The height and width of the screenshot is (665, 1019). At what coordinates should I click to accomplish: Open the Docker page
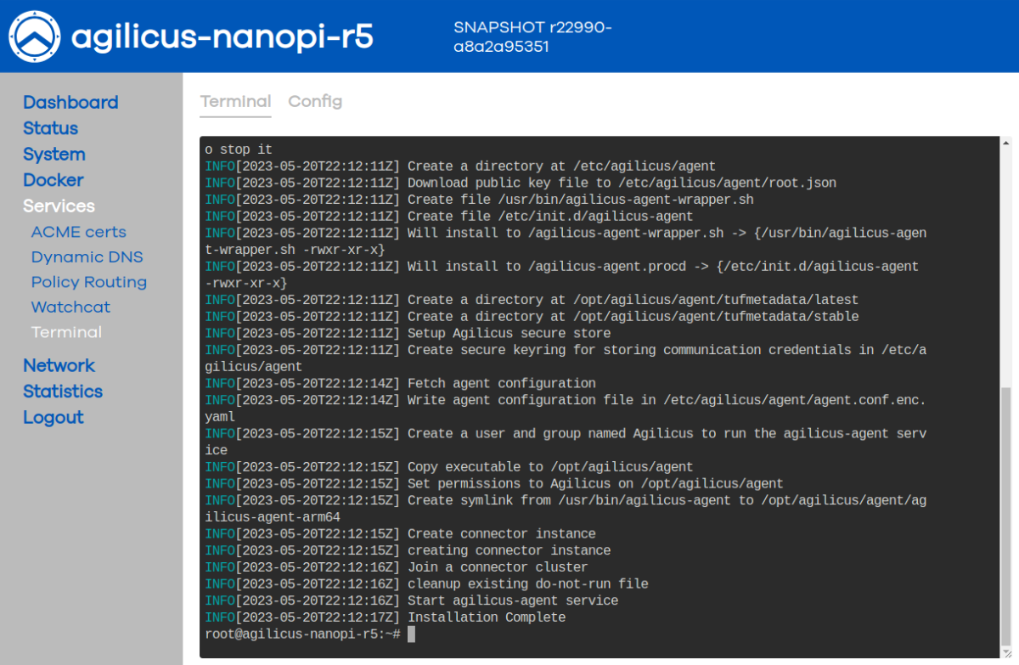coord(53,180)
